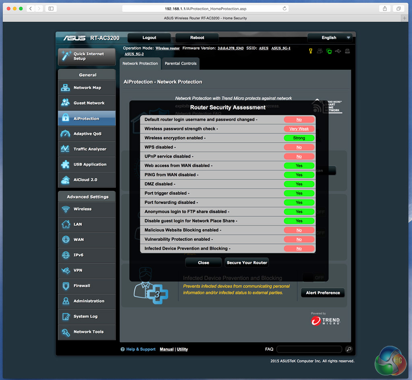Click Yes status for PING from WAN

pyautogui.click(x=299, y=175)
